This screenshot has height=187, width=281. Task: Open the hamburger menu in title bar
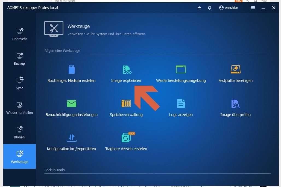tap(253, 8)
